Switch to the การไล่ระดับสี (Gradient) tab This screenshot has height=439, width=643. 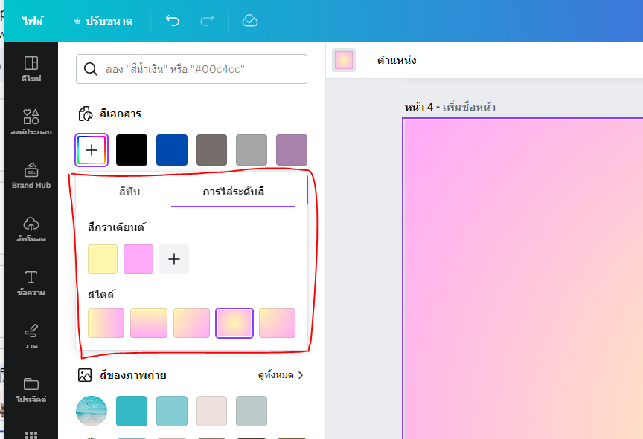coord(234,192)
